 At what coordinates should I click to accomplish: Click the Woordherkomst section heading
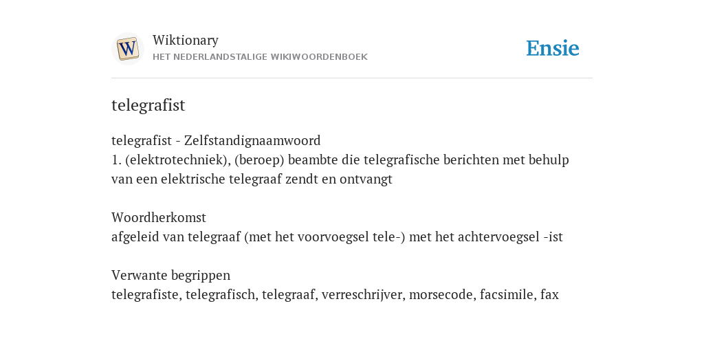(159, 218)
